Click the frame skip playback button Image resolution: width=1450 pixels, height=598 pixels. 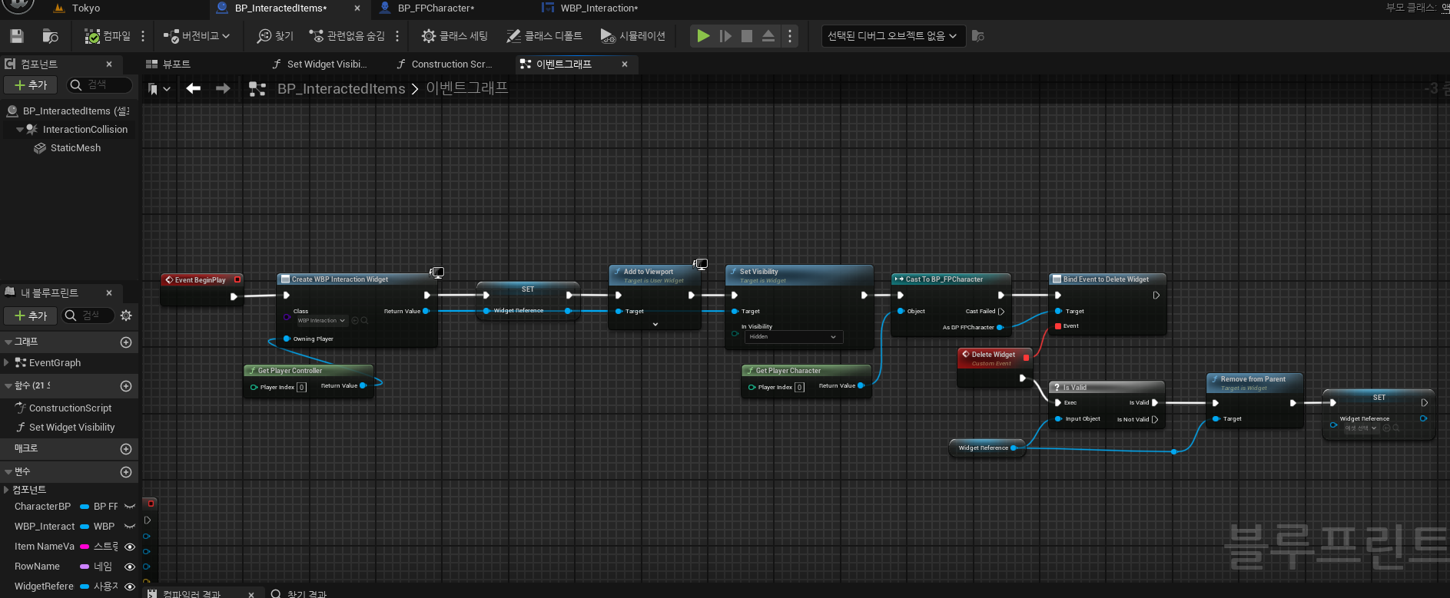click(x=725, y=36)
